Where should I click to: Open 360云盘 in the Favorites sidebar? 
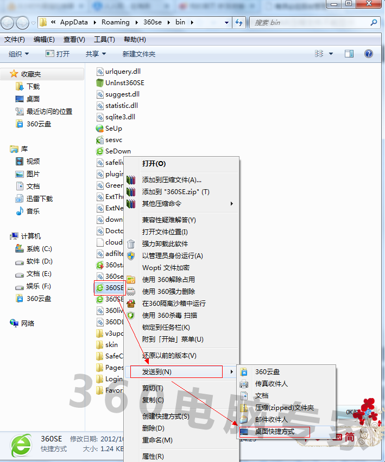pyautogui.click(x=39, y=124)
